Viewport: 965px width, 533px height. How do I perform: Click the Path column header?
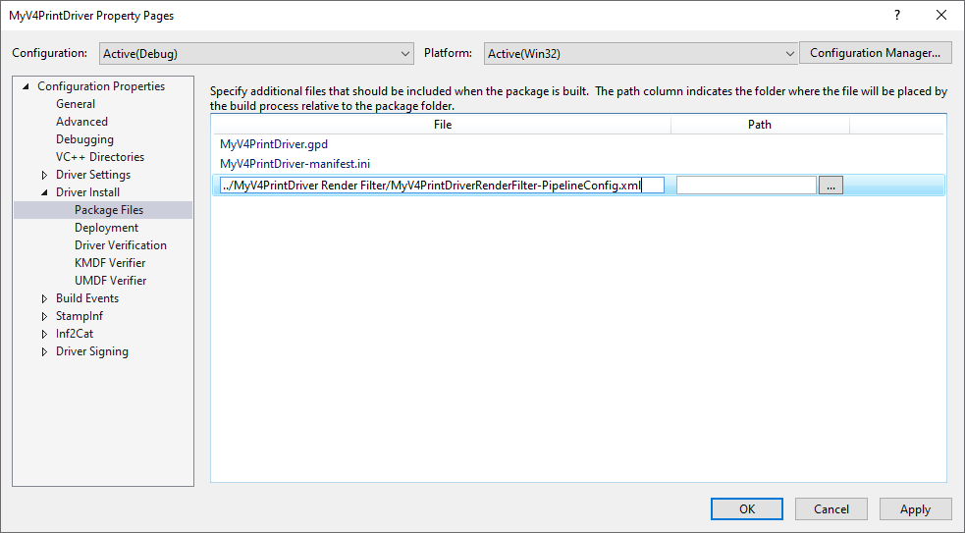click(760, 125)
